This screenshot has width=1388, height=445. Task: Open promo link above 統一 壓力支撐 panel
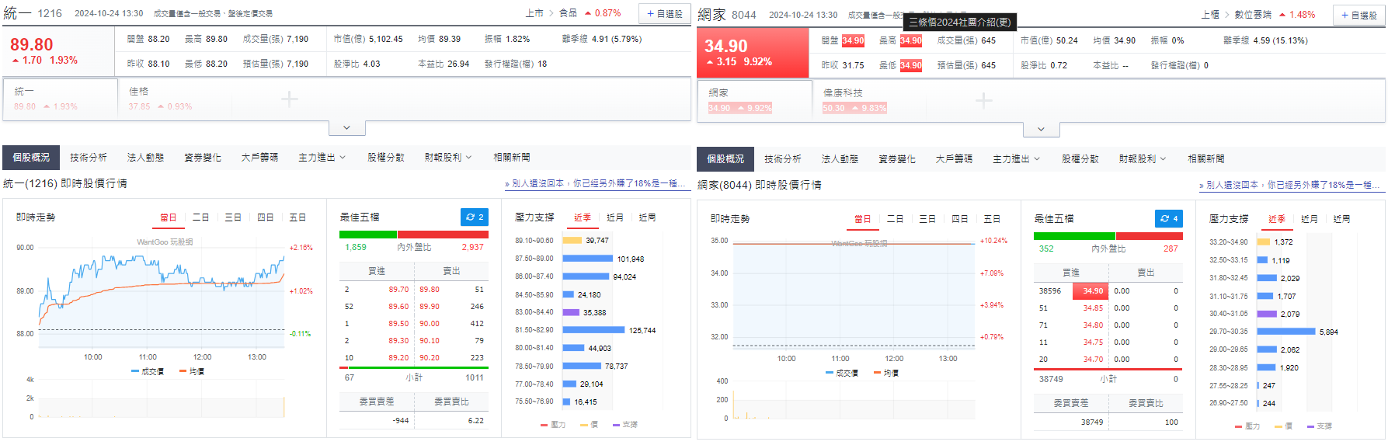[596, 183]
